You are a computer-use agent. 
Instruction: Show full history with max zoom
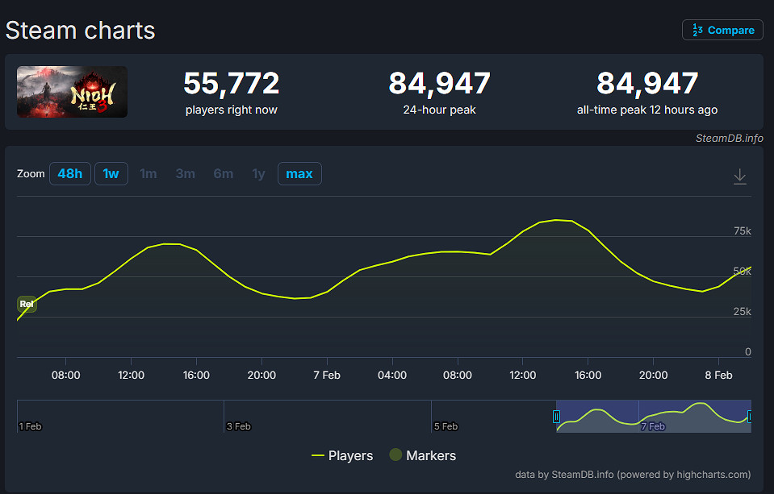(x=299, y=174)
